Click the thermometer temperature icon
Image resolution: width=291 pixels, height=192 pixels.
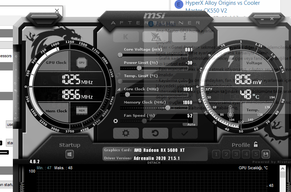230,111
